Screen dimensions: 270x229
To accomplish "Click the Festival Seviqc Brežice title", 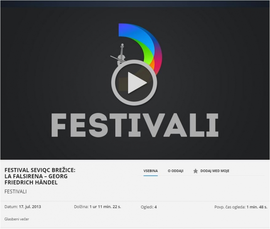I will click(40, 176).
